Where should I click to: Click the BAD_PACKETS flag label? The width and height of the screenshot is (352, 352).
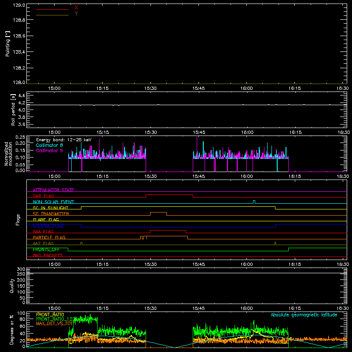48,255
